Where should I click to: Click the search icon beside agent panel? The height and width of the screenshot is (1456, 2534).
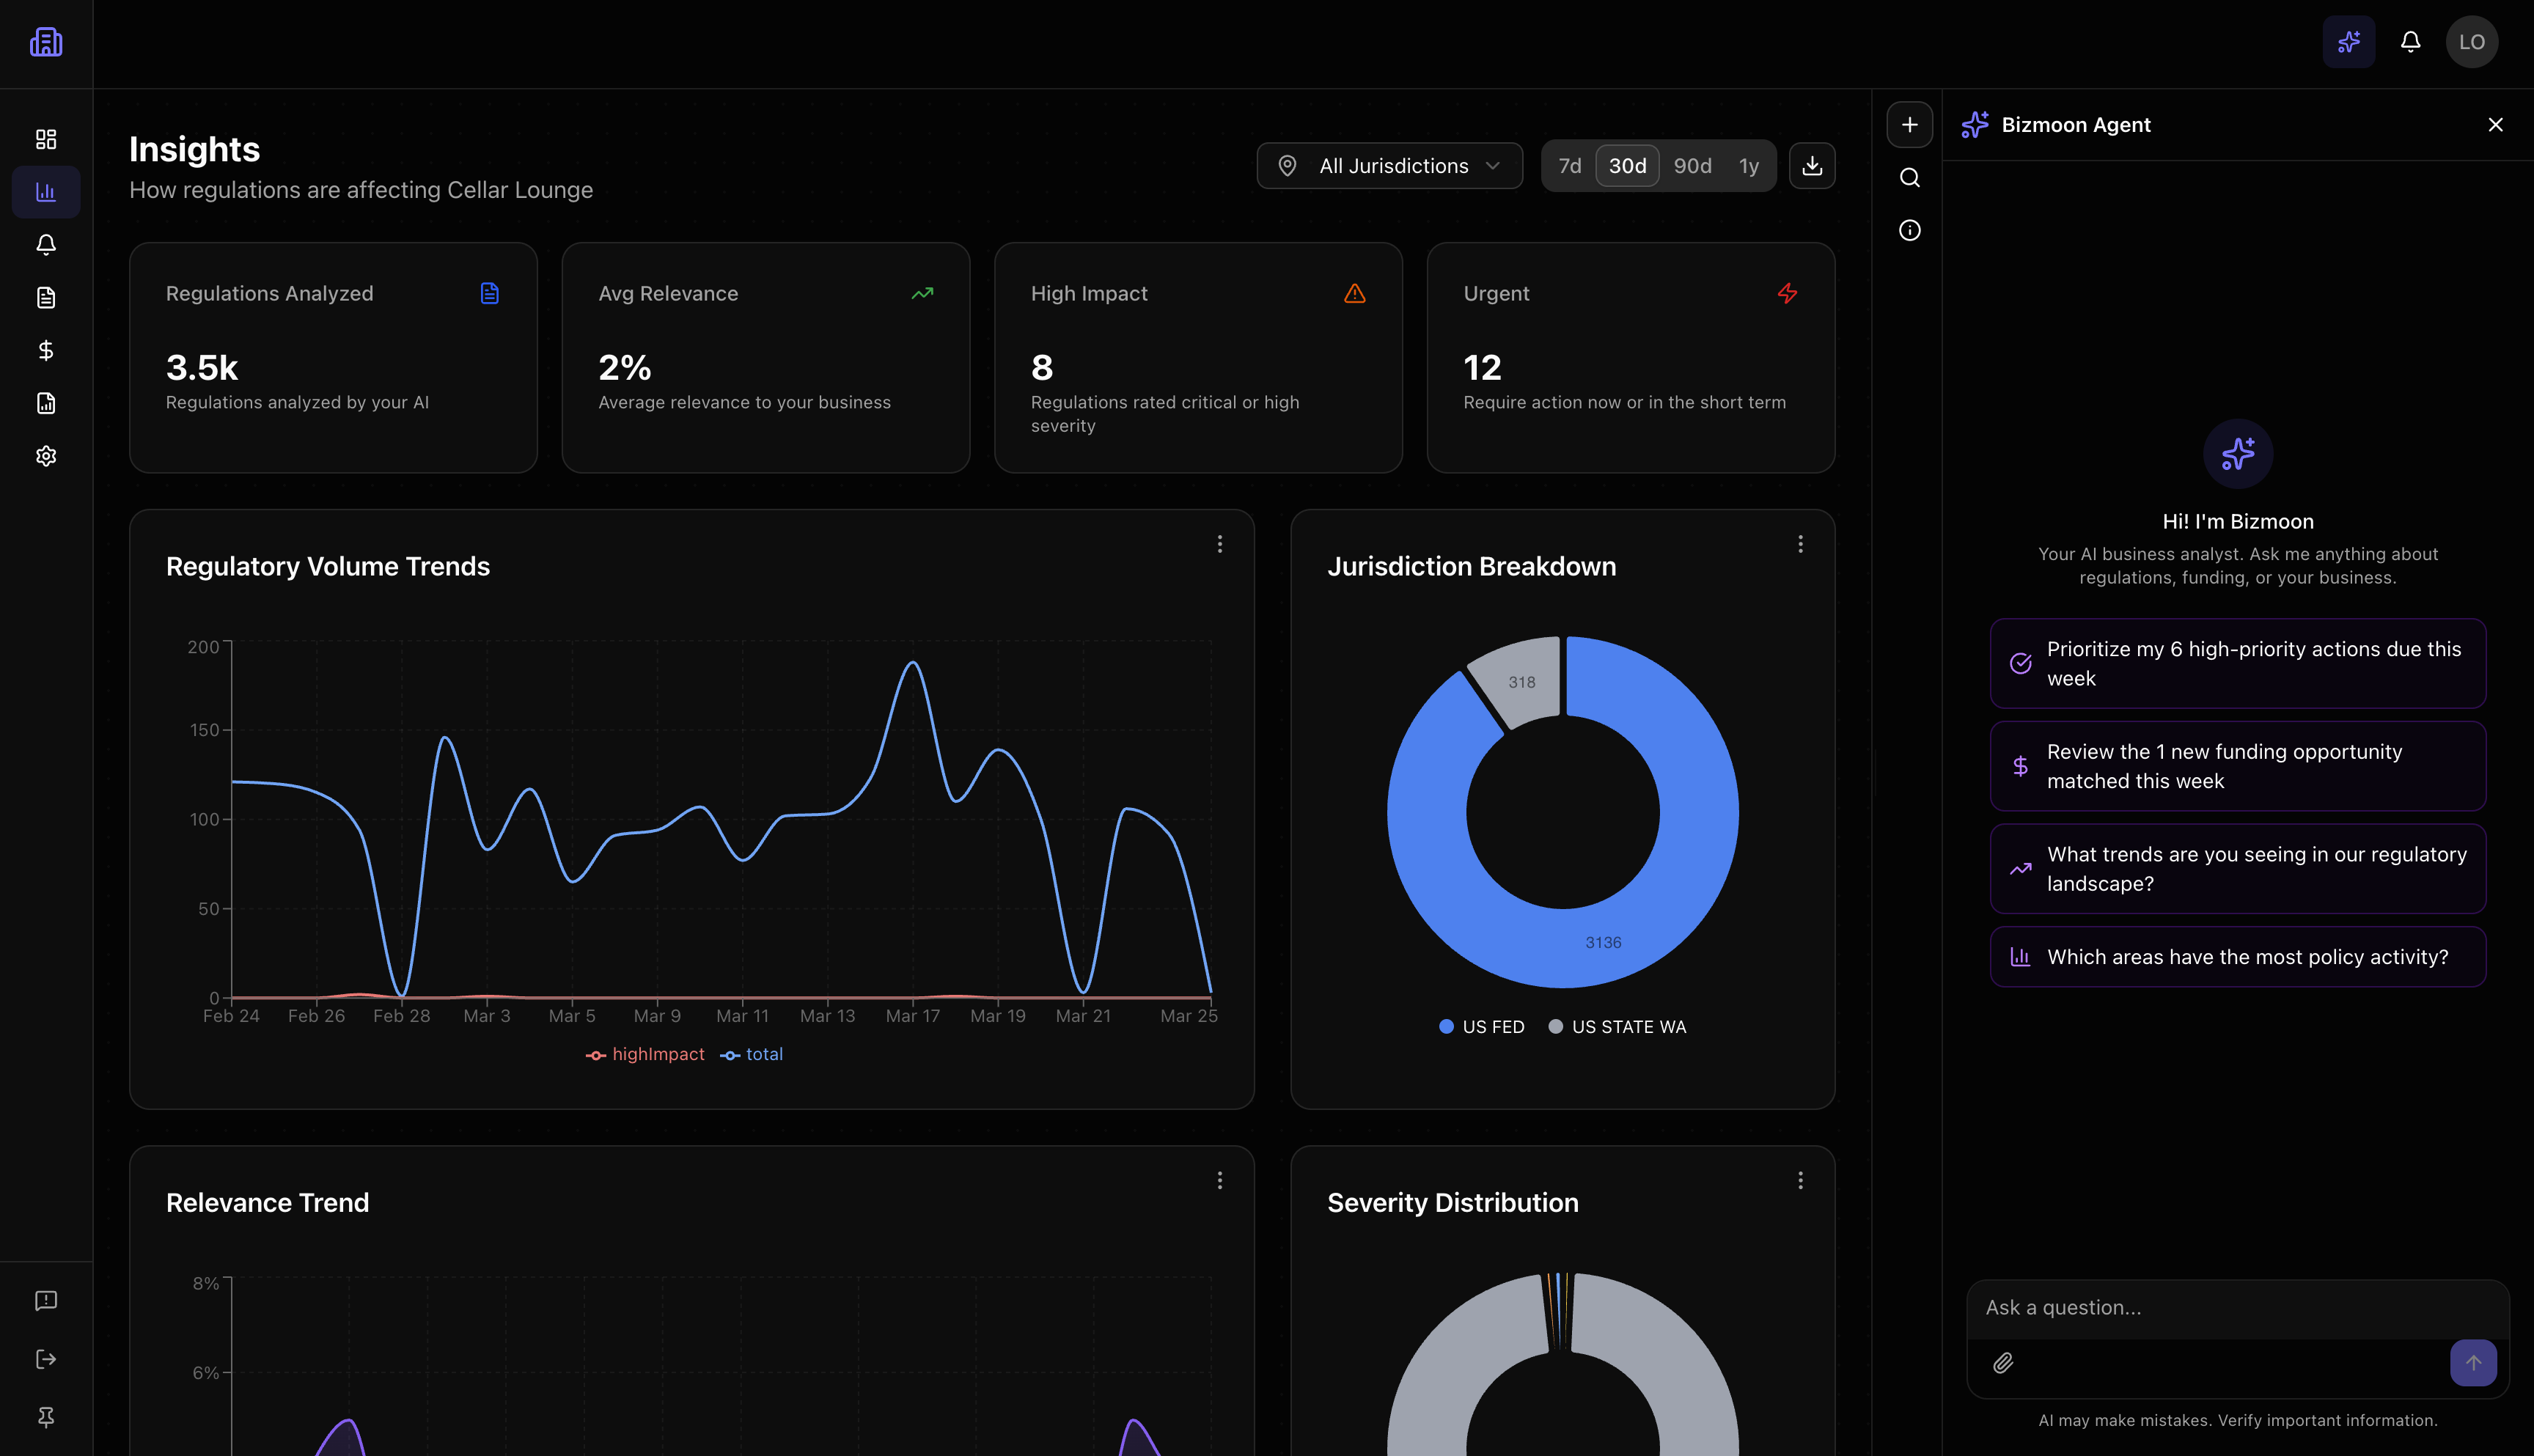tap(1909, 178)
